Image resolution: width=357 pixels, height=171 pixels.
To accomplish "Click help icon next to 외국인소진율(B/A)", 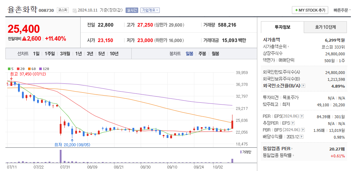I will [303, 86].
